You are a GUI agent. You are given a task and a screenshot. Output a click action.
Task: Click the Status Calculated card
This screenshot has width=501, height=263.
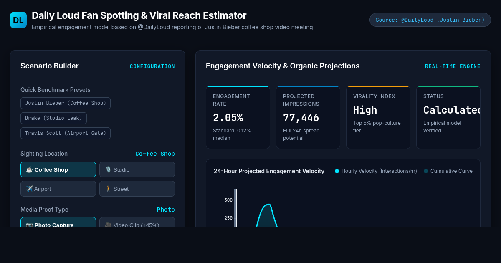448,117
